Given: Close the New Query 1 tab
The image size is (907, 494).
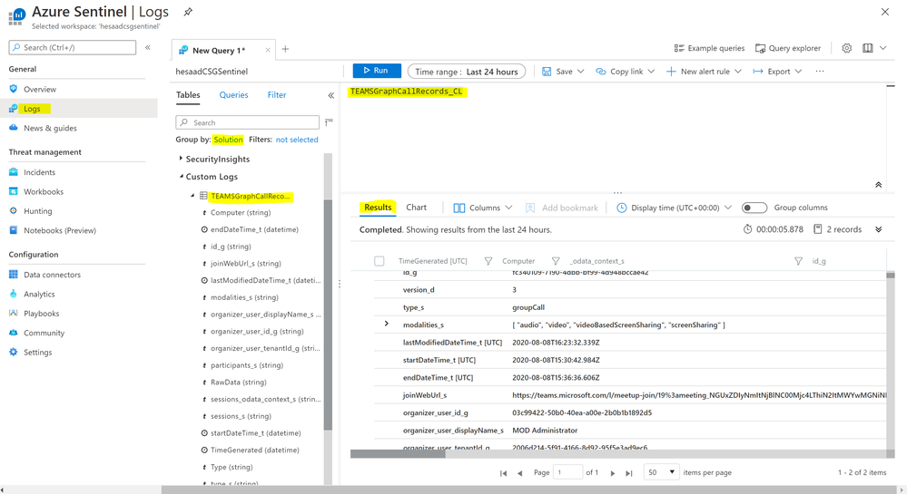Looking at the screenshot, I should pos(268,50).
